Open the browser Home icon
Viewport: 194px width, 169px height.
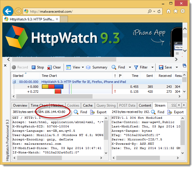tap(169, 11)
